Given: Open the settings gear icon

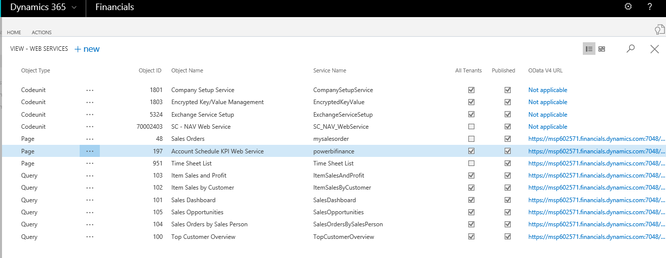Looking at the screenshot, I should click(628, 7).
